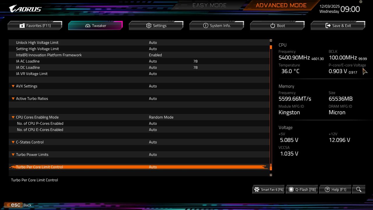Click the System Info. info icon
The height and width of the screenshot is (210, 373).
pos(206,25)
